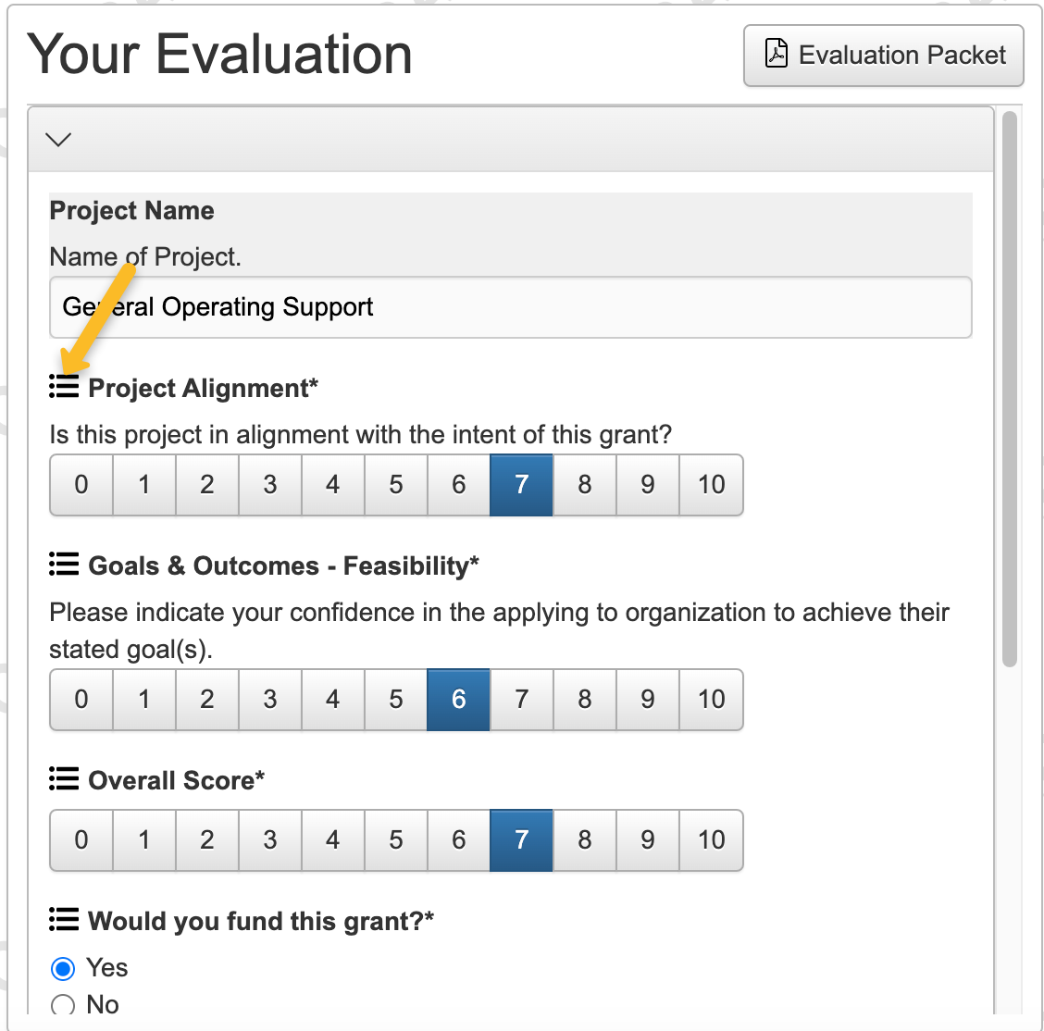Select 0 on the Project Alignment scale
Viewport: 1044px width, 1031px height.
click(81, 485)
